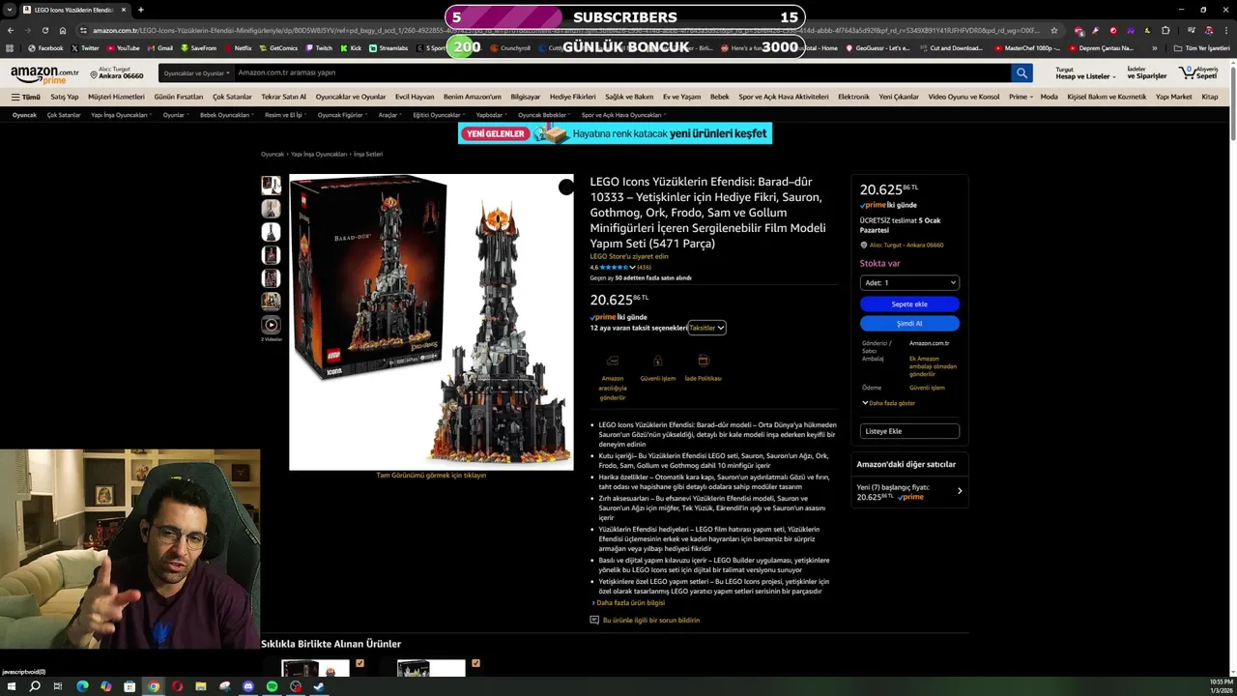Screen dimensions: 1237x696
Task: Open a new browser tab
Action: tap(141, 10)
